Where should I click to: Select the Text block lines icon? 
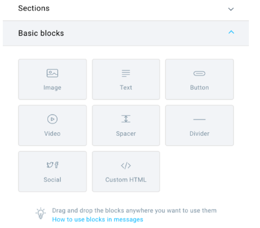coord(126,73)
